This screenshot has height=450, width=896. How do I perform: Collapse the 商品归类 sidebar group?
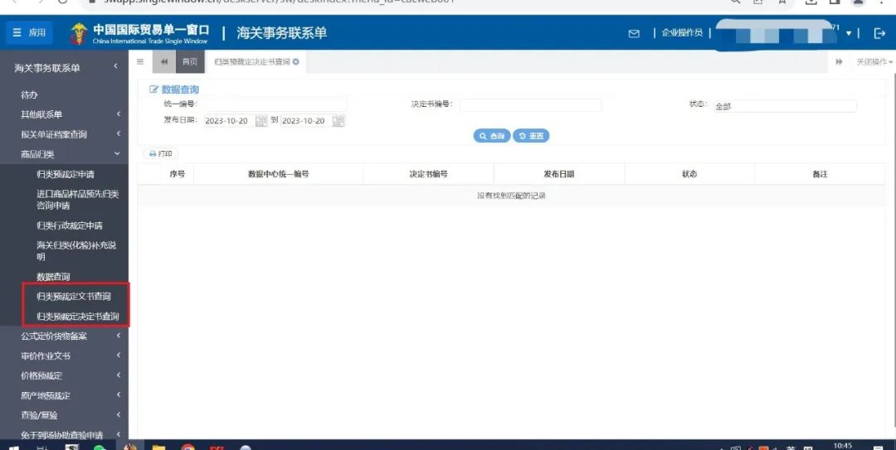click(x=64, y=154)
